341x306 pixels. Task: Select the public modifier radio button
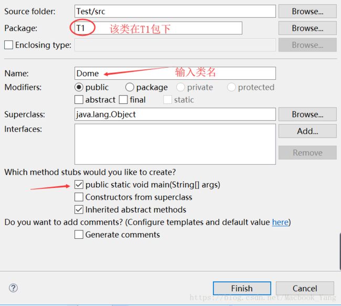(79, 87)
